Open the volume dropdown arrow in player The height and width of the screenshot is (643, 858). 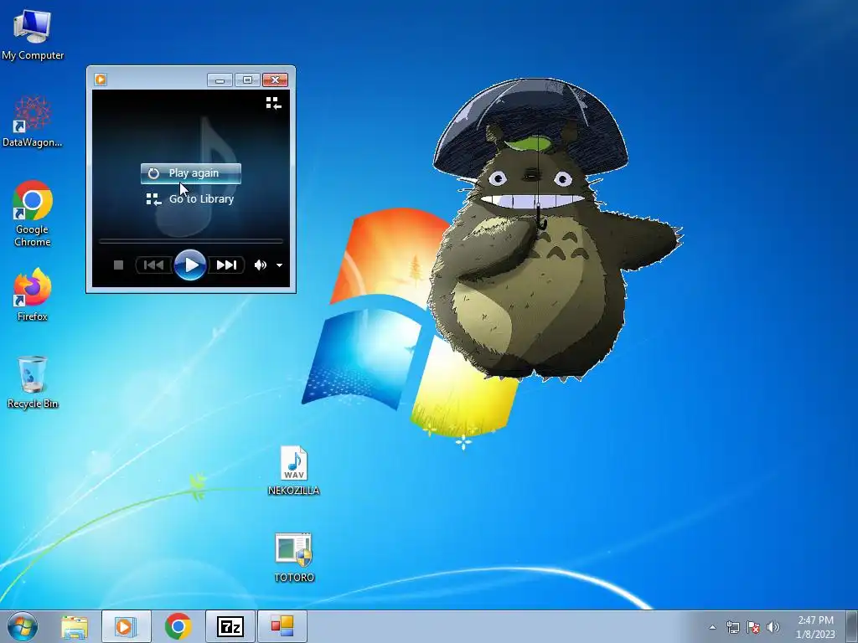pos(279,265)
